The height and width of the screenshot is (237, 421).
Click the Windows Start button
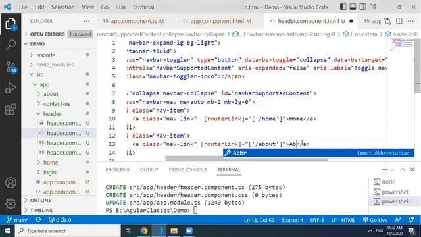[7, 231]
